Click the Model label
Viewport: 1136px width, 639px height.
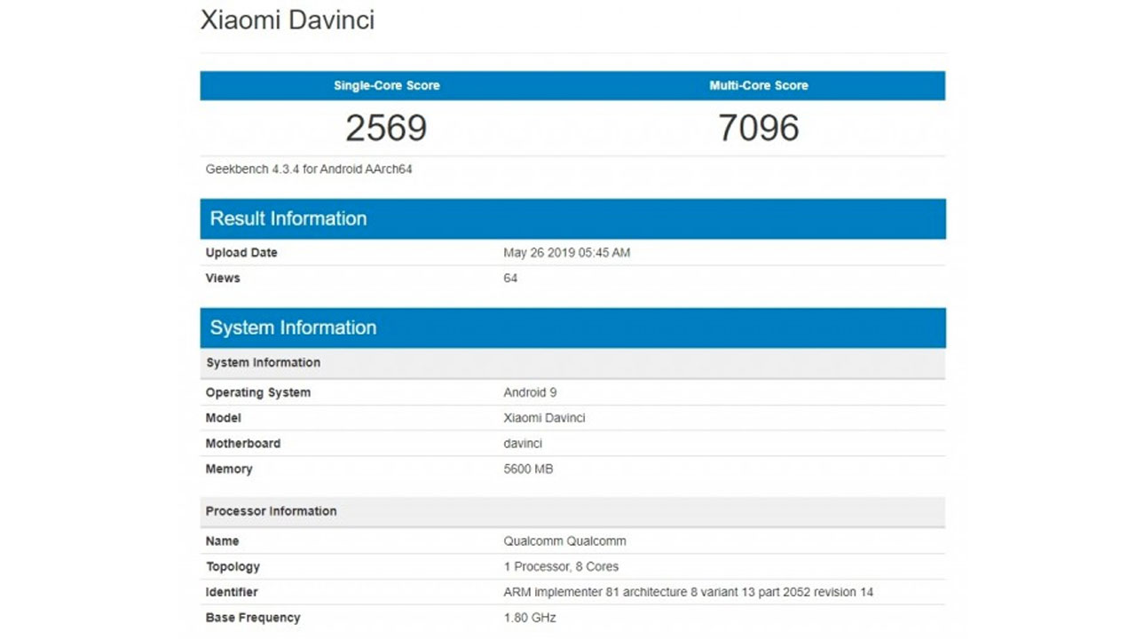223,418
